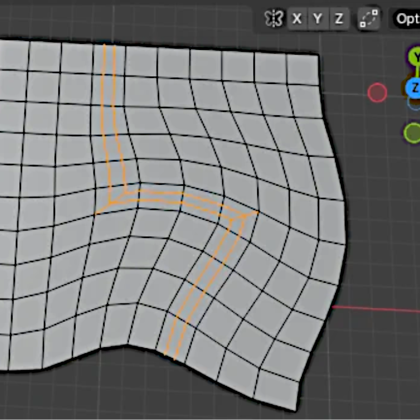Click red negative X gizmo circle
This screenshot has width=420, height=420.
(377, 93)
